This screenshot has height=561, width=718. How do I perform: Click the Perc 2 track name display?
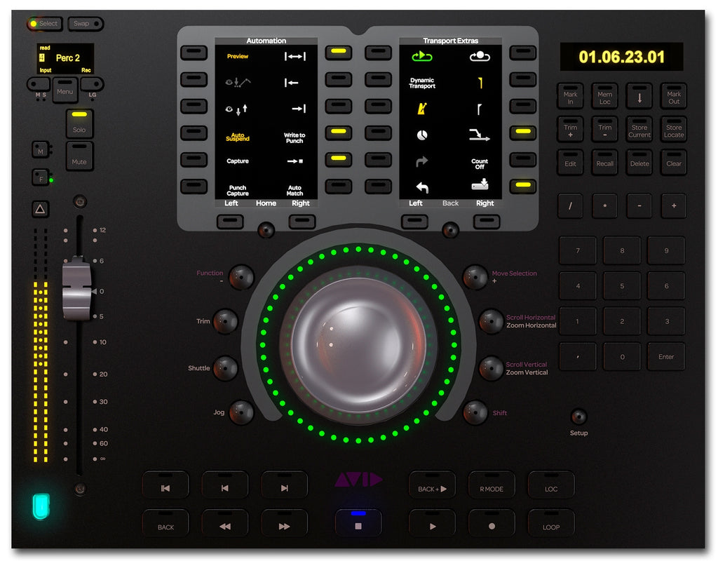pos(65,58)
